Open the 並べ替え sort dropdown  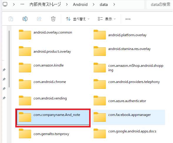coord(78,19)
